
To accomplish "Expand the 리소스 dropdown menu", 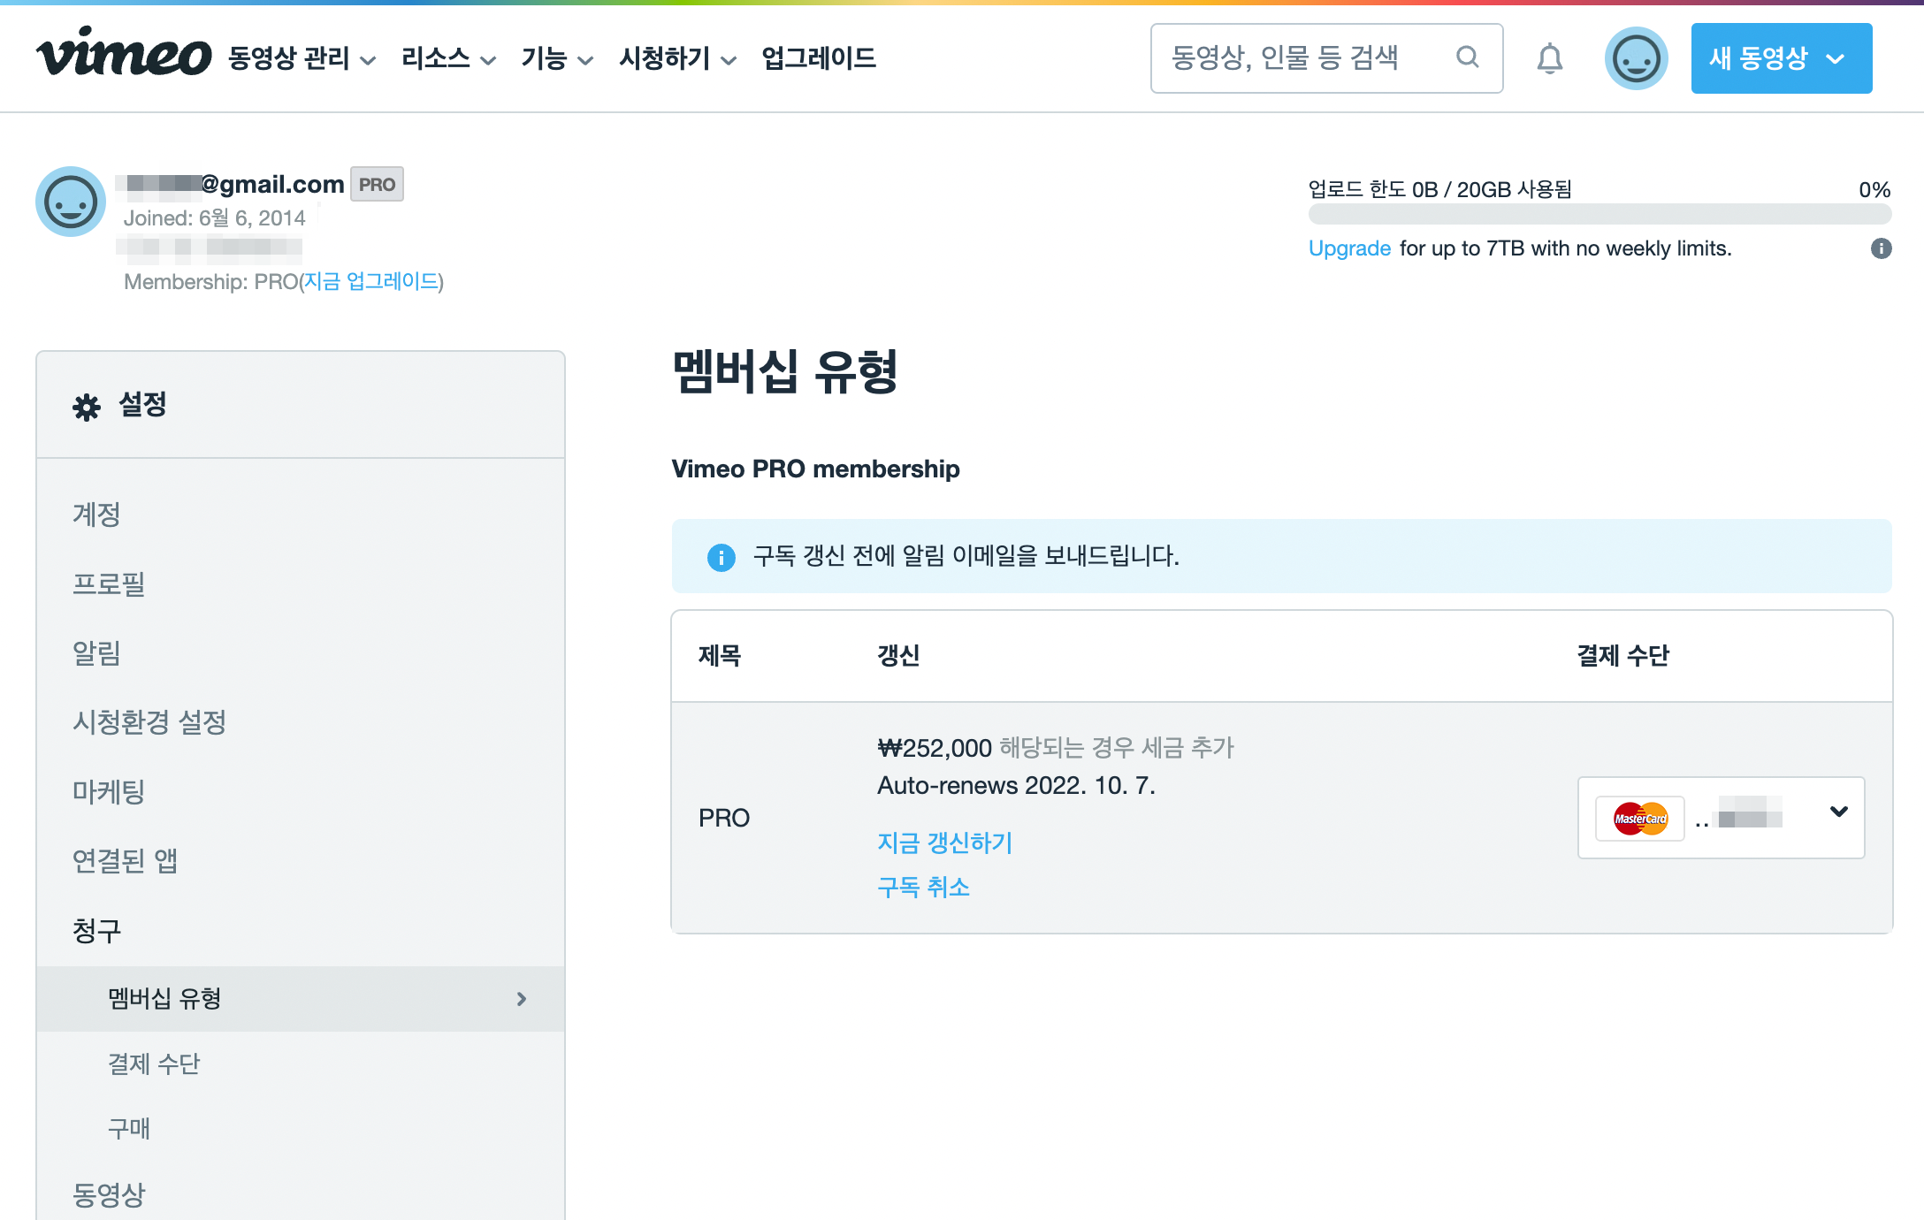I will pyautogui.click(x=448, y=58).
